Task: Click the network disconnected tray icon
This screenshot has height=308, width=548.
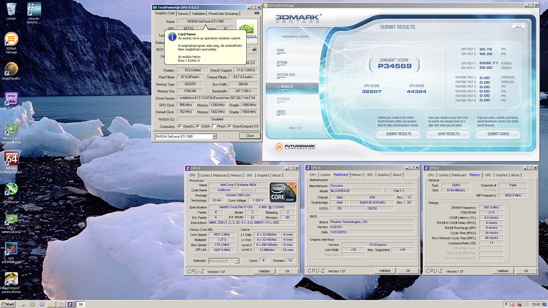Action: 519,304
